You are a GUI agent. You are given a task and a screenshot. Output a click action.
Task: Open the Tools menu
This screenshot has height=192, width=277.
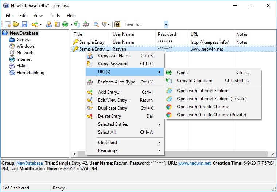coord(55,16)
